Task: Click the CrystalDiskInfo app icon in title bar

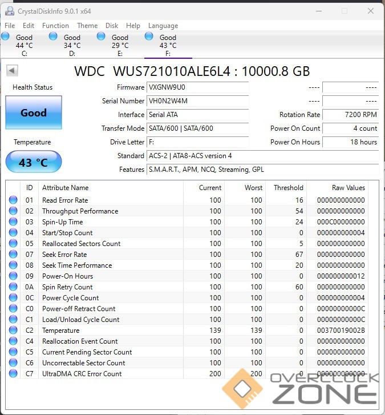Action: click(10, 11)
